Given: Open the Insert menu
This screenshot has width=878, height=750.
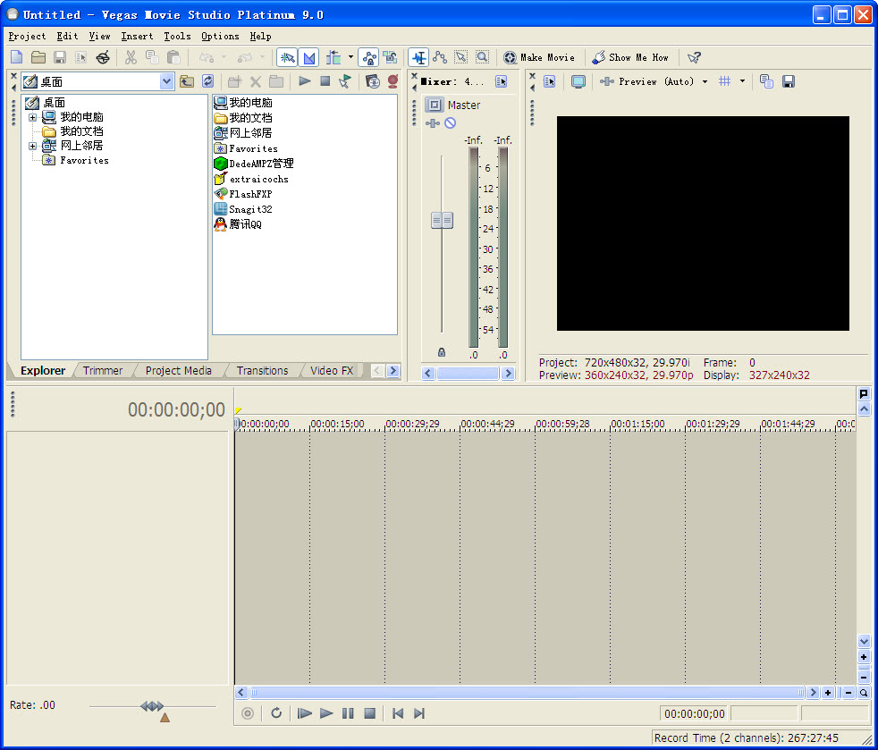Looking at the screenshot, I should click(137, 37).
